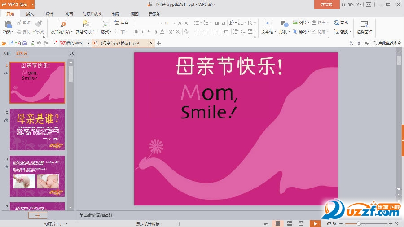Open the Paste dropdown arrow

click(x=13, y=32)
